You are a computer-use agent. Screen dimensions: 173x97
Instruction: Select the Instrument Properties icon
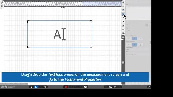pyautogui.click(x=123, y=14)
